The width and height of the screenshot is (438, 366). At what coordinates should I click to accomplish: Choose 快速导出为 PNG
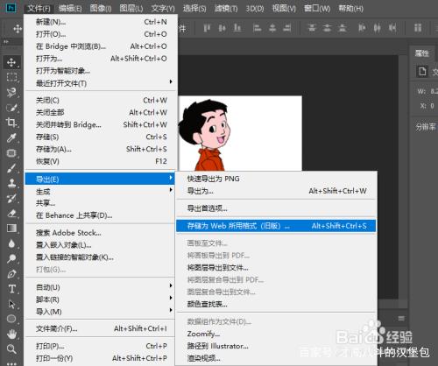(x=276, y=179)
